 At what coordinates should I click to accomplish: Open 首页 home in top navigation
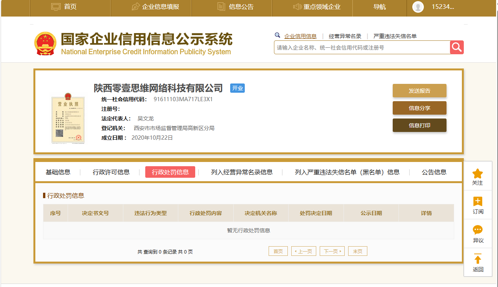point(64,7)
